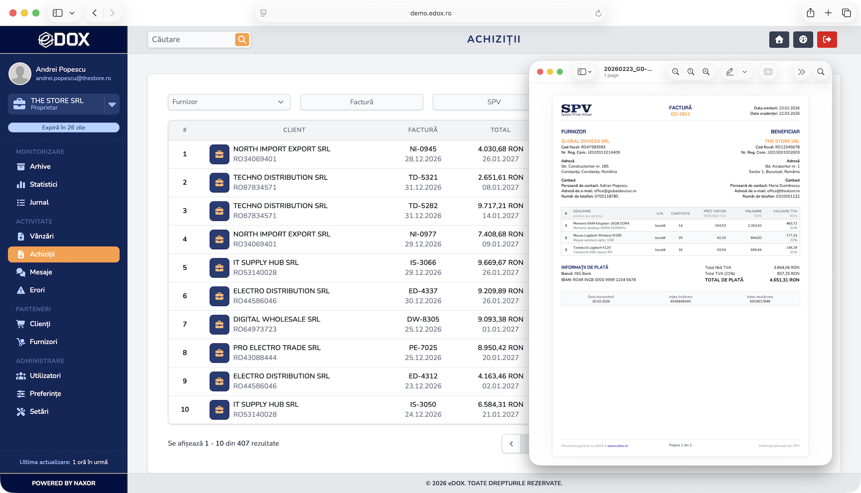The width and height of the screenshot is (861, 493).
Task: Open the home dashboard icon button
Action: (779, 39)
